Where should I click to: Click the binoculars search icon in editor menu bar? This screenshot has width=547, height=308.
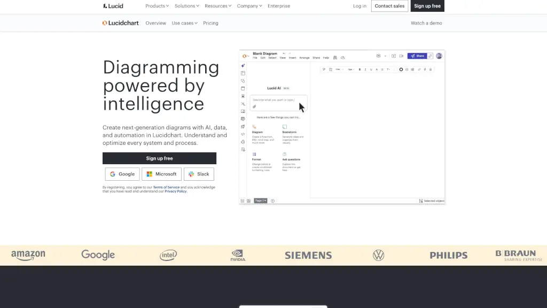pos(335,58)
